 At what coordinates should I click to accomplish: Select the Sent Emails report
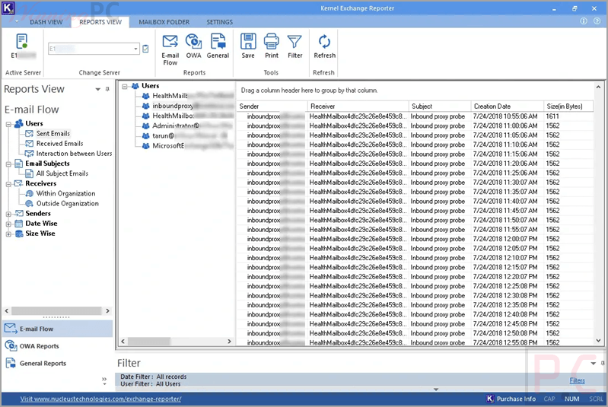click(53, 133)
